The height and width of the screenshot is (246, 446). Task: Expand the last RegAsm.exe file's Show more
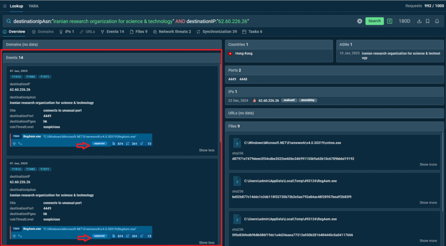428,241
